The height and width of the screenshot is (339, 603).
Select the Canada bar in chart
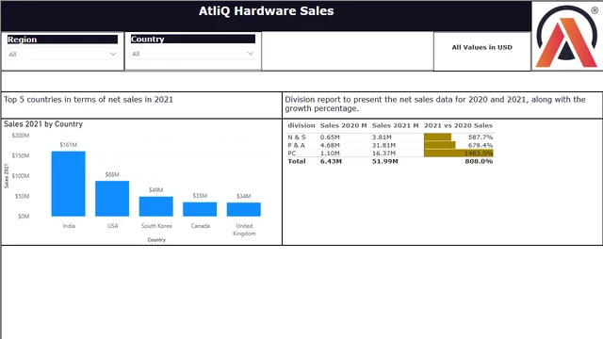[x=200, y=209]
